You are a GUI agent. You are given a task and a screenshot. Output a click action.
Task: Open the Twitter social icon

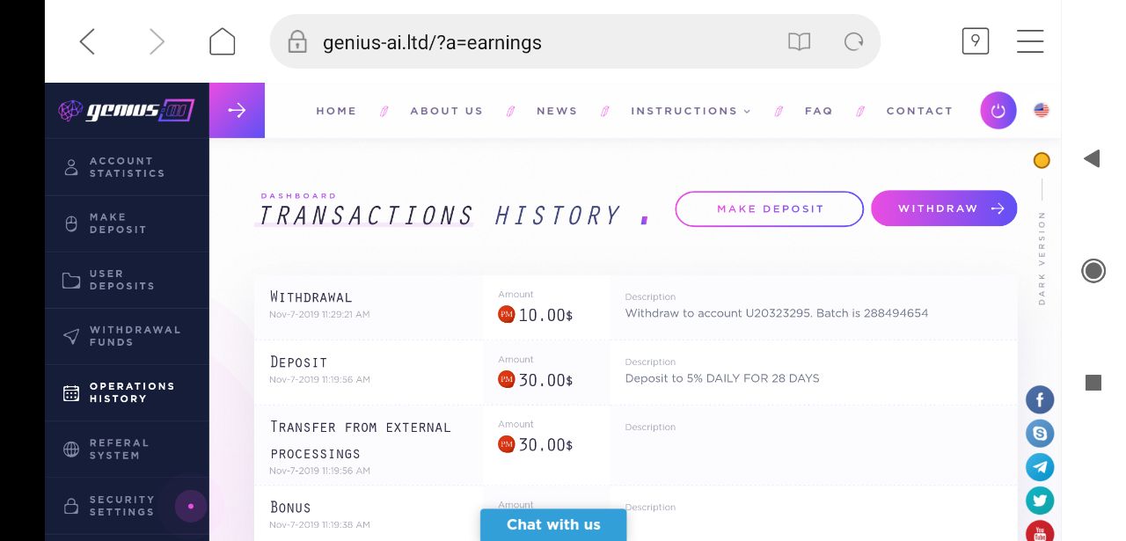(x=1040, y=501)
